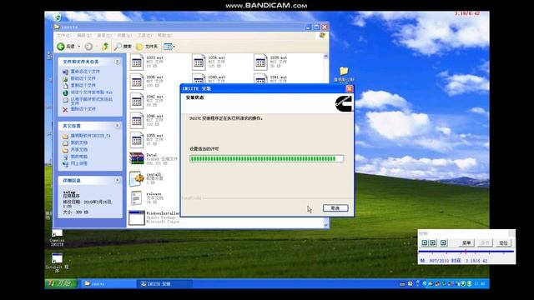The height and width of the screenshot is (300, 534).
Task: Toggle the Folders (文件夹) pane button
Action: point(147,47)
